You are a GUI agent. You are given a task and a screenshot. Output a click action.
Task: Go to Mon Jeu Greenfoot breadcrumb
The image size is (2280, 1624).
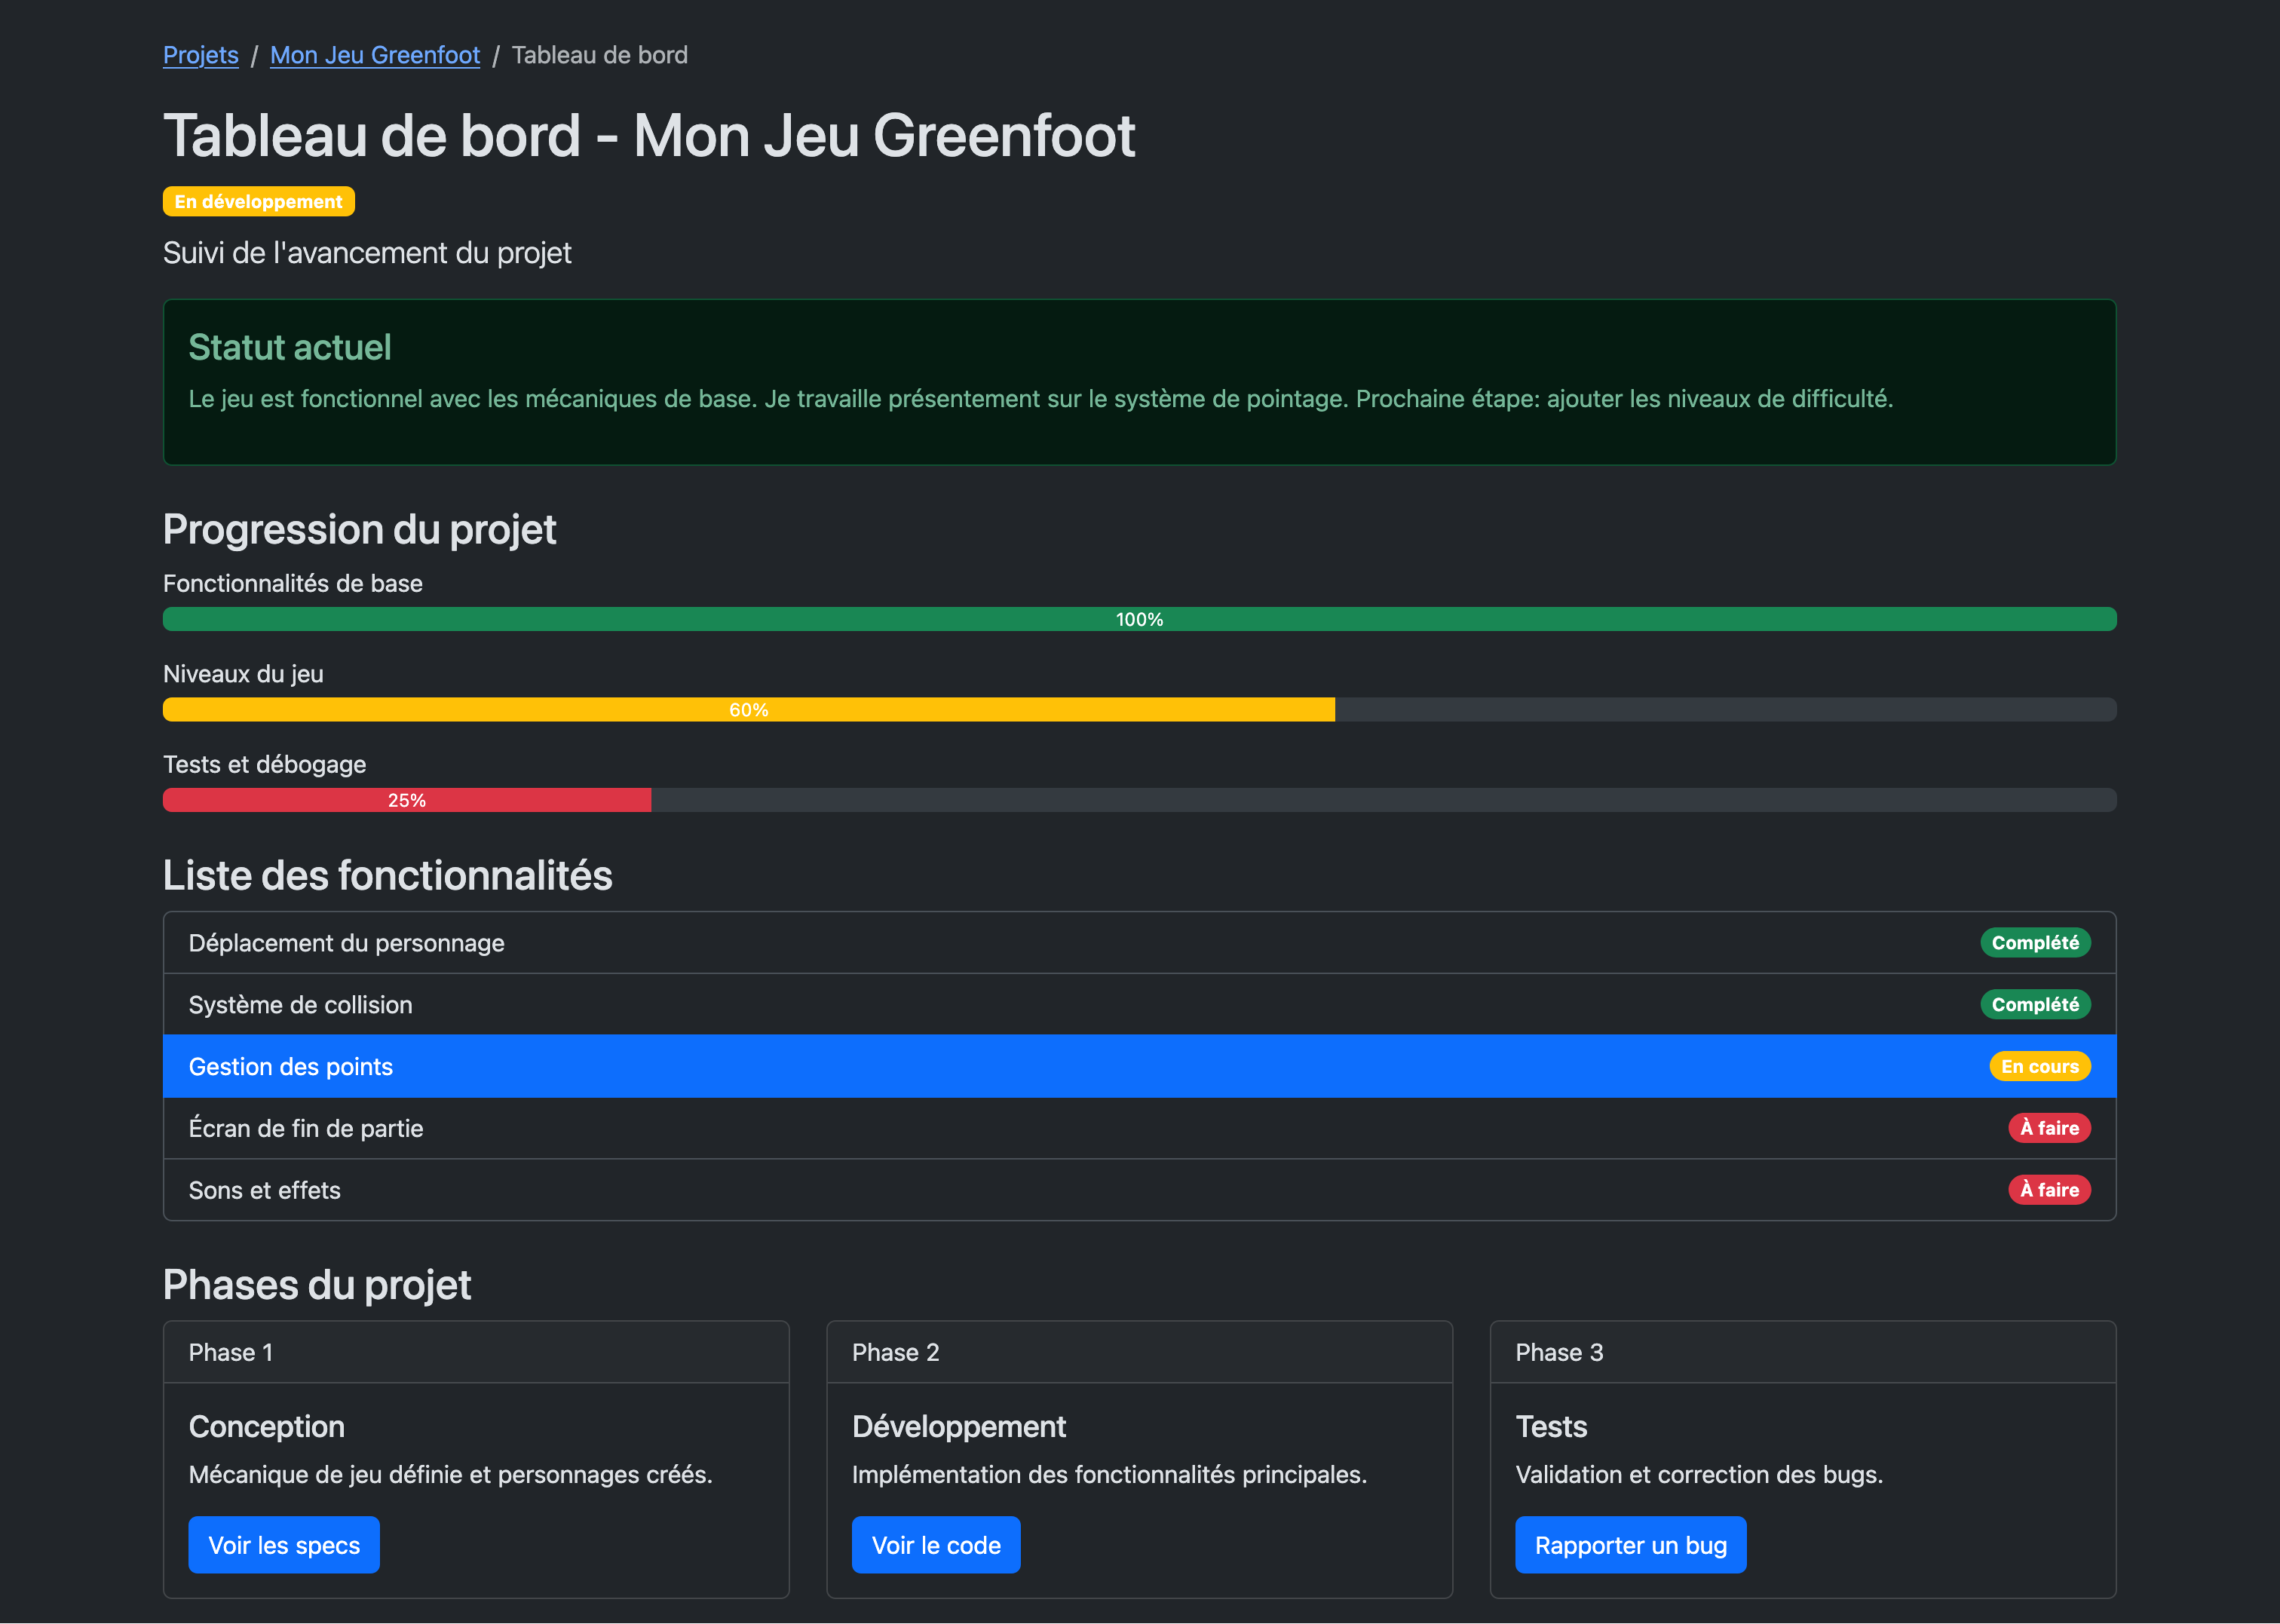pos(374,55)
